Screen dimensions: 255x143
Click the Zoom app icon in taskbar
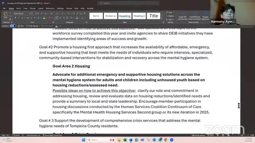[172, 140]
